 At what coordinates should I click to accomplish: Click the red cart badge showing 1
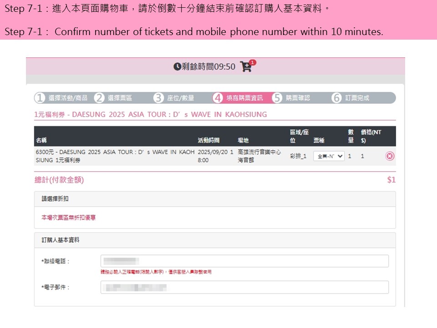tap(253, 62)
